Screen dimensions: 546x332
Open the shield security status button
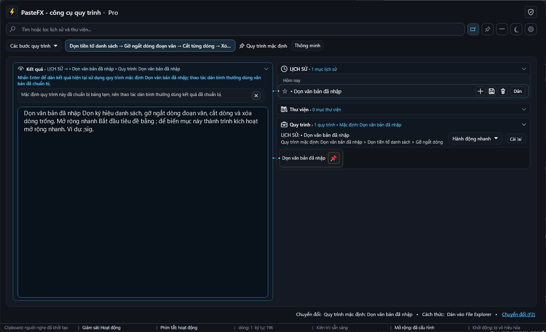tap(531, 12)
